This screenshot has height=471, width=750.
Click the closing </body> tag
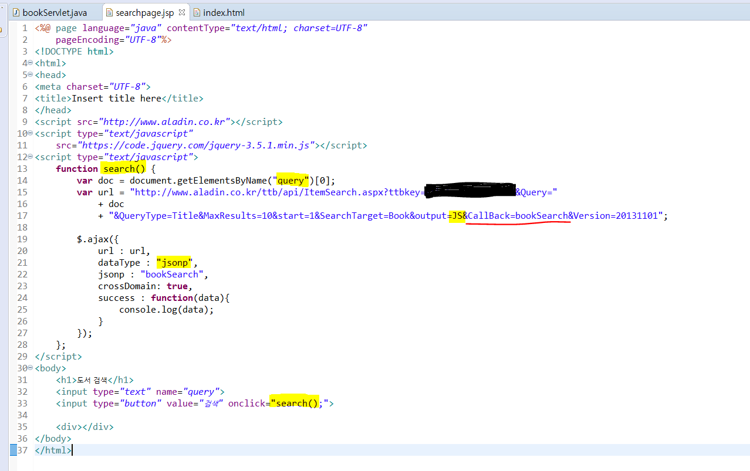(x=53, y=439)
